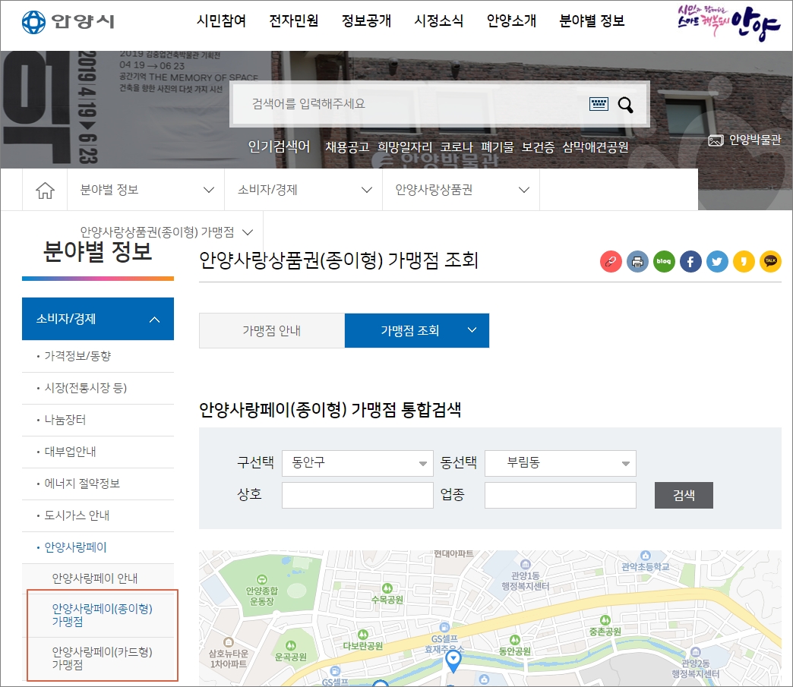Share via KakaoTalk icon
Image resolution: width=793 pixels, height=687 pixels.
(771, 261)
